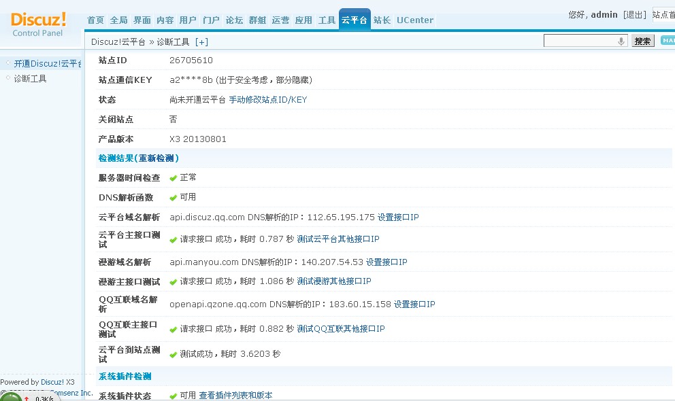Open the 内容 menu tab

pos(165,20)
